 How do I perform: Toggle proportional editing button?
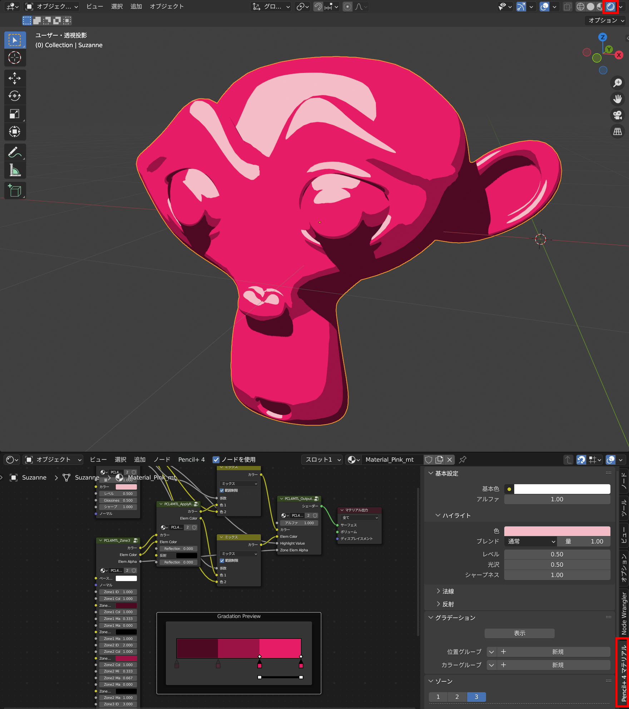click(347, 7)
